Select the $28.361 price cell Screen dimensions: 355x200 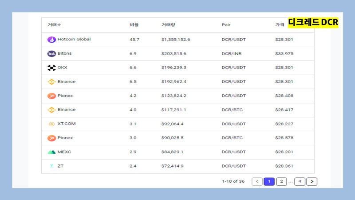point(284,166)
